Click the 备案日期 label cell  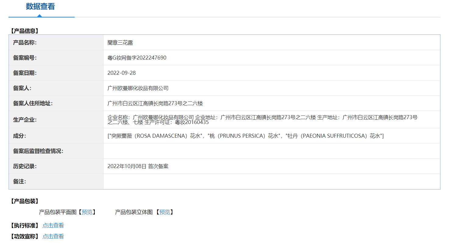click(56, 73)
